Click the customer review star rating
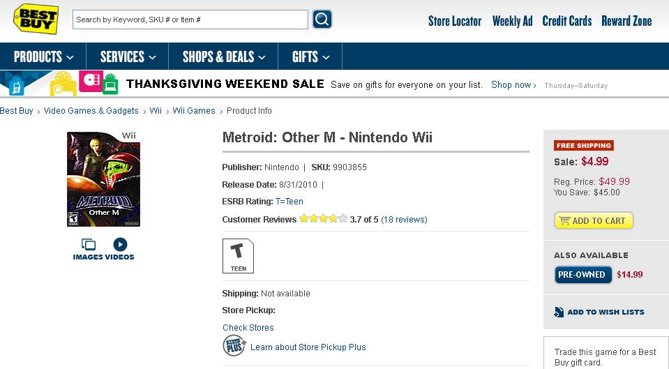This screenshot has width=669, height=369. pos(323,219)
